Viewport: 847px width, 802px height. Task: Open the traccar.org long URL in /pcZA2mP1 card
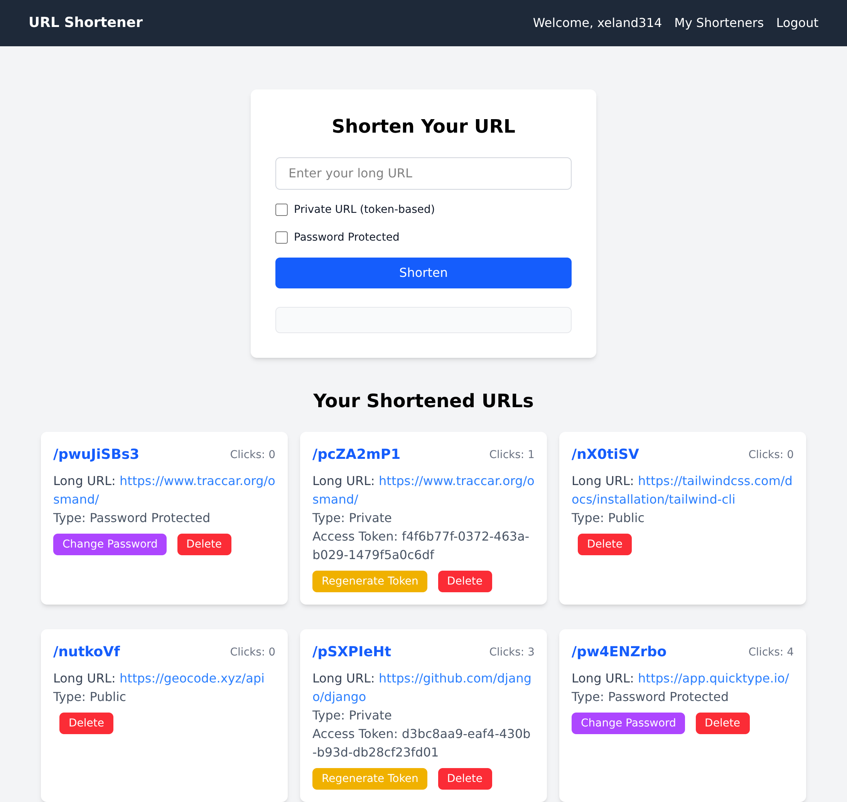423,490
